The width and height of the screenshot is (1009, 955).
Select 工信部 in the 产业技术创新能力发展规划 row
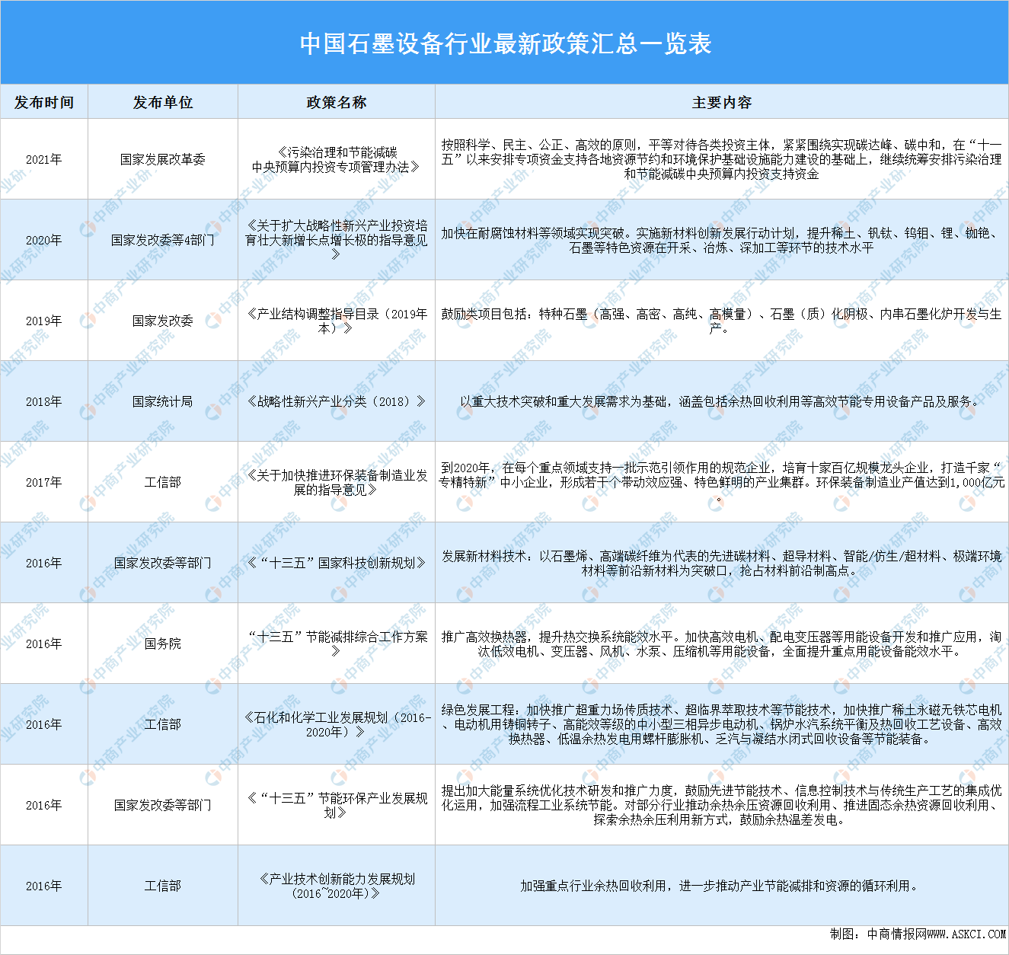click(x=163, y=886)
